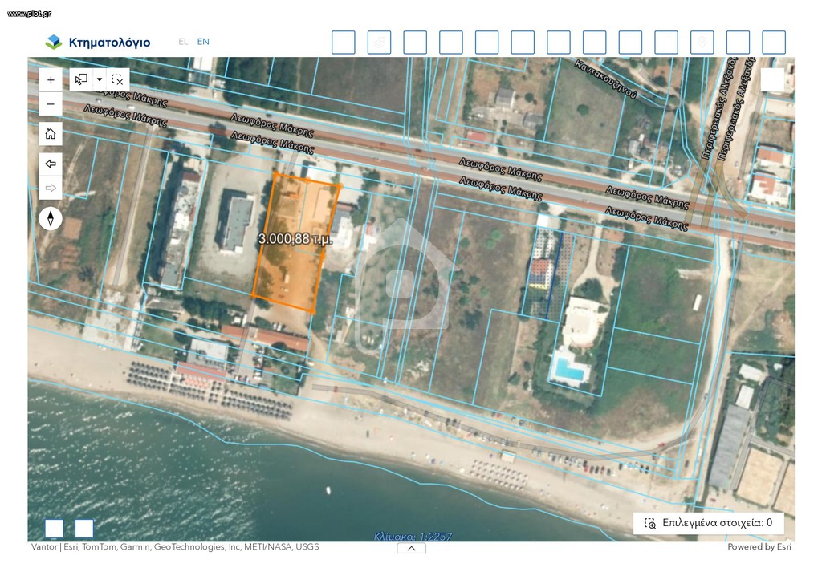The height and width of the screenshot is (580, 822).
Task: Click the Κτηματολόγιο logo
Action: coord(98,42)
